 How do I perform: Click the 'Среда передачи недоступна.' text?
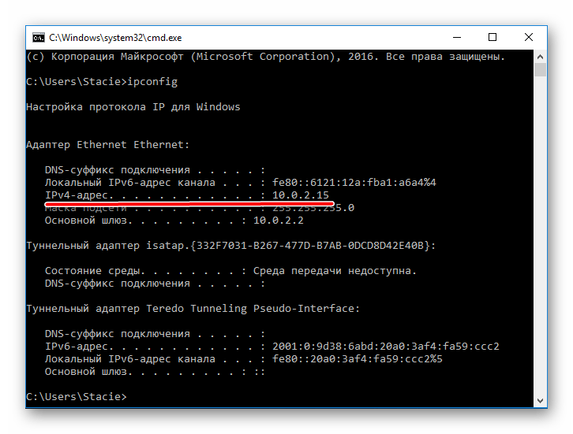click(x=335, y=271)
